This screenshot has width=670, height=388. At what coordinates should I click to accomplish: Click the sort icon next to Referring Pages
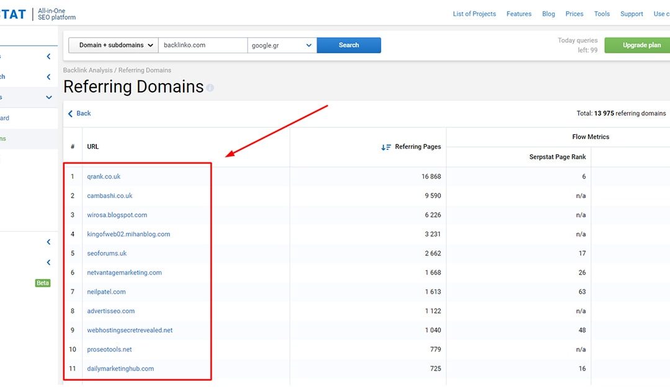[x=386, y=147]
